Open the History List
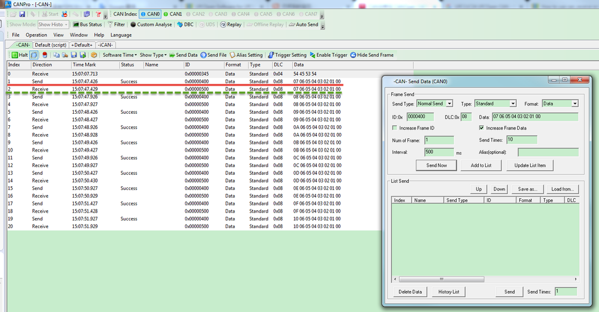 coord(448,292)
